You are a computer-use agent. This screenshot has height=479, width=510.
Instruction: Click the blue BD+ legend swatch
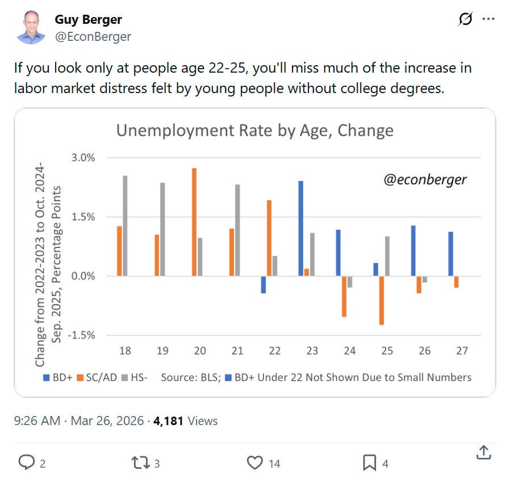pyautogui.click(x=47, y=377)
